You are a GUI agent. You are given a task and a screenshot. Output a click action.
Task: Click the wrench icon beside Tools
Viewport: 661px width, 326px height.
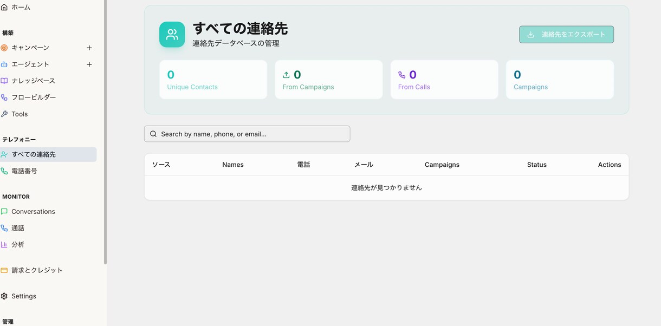tap(4, 114)
